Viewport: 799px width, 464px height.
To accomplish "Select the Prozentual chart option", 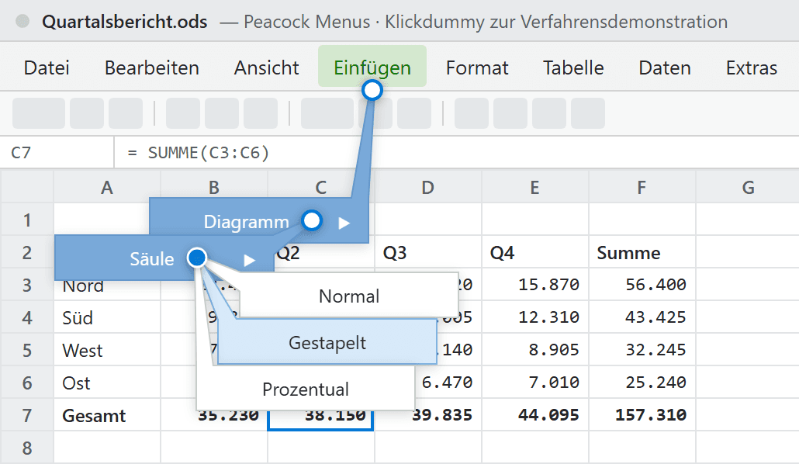I will pyautogui.click(x=305, y=389).
